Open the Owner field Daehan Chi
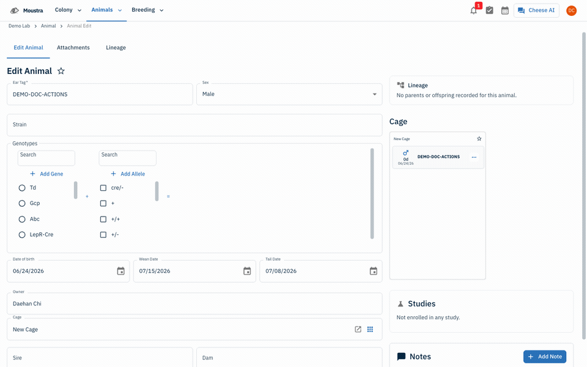This screenshot has height=367, width=587. pyautogui.click(x=194, y=304)
